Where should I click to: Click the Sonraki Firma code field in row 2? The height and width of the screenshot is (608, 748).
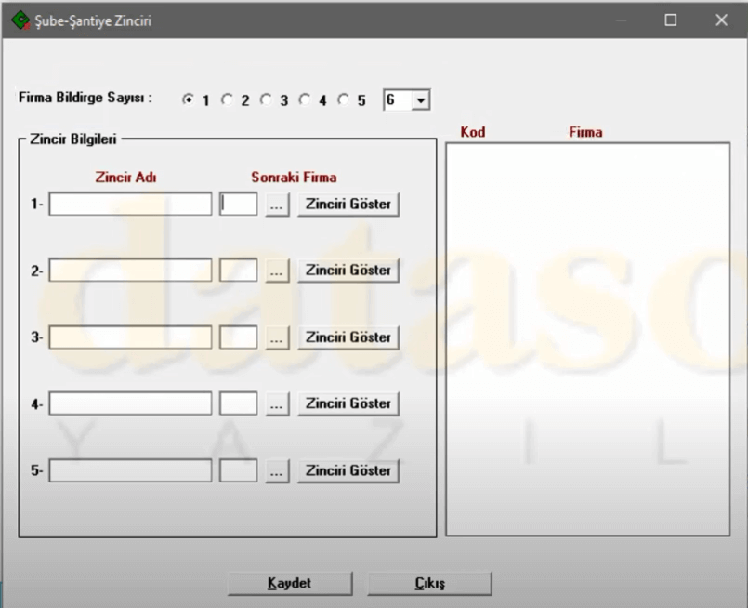(238, 271)
